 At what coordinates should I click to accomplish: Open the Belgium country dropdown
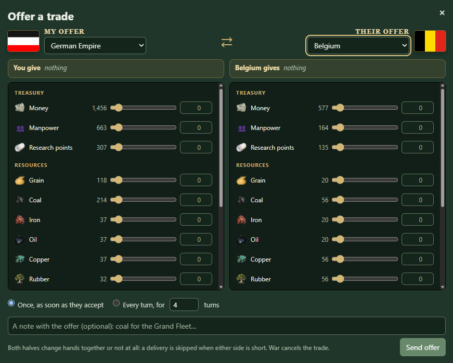tap(358, 46)
